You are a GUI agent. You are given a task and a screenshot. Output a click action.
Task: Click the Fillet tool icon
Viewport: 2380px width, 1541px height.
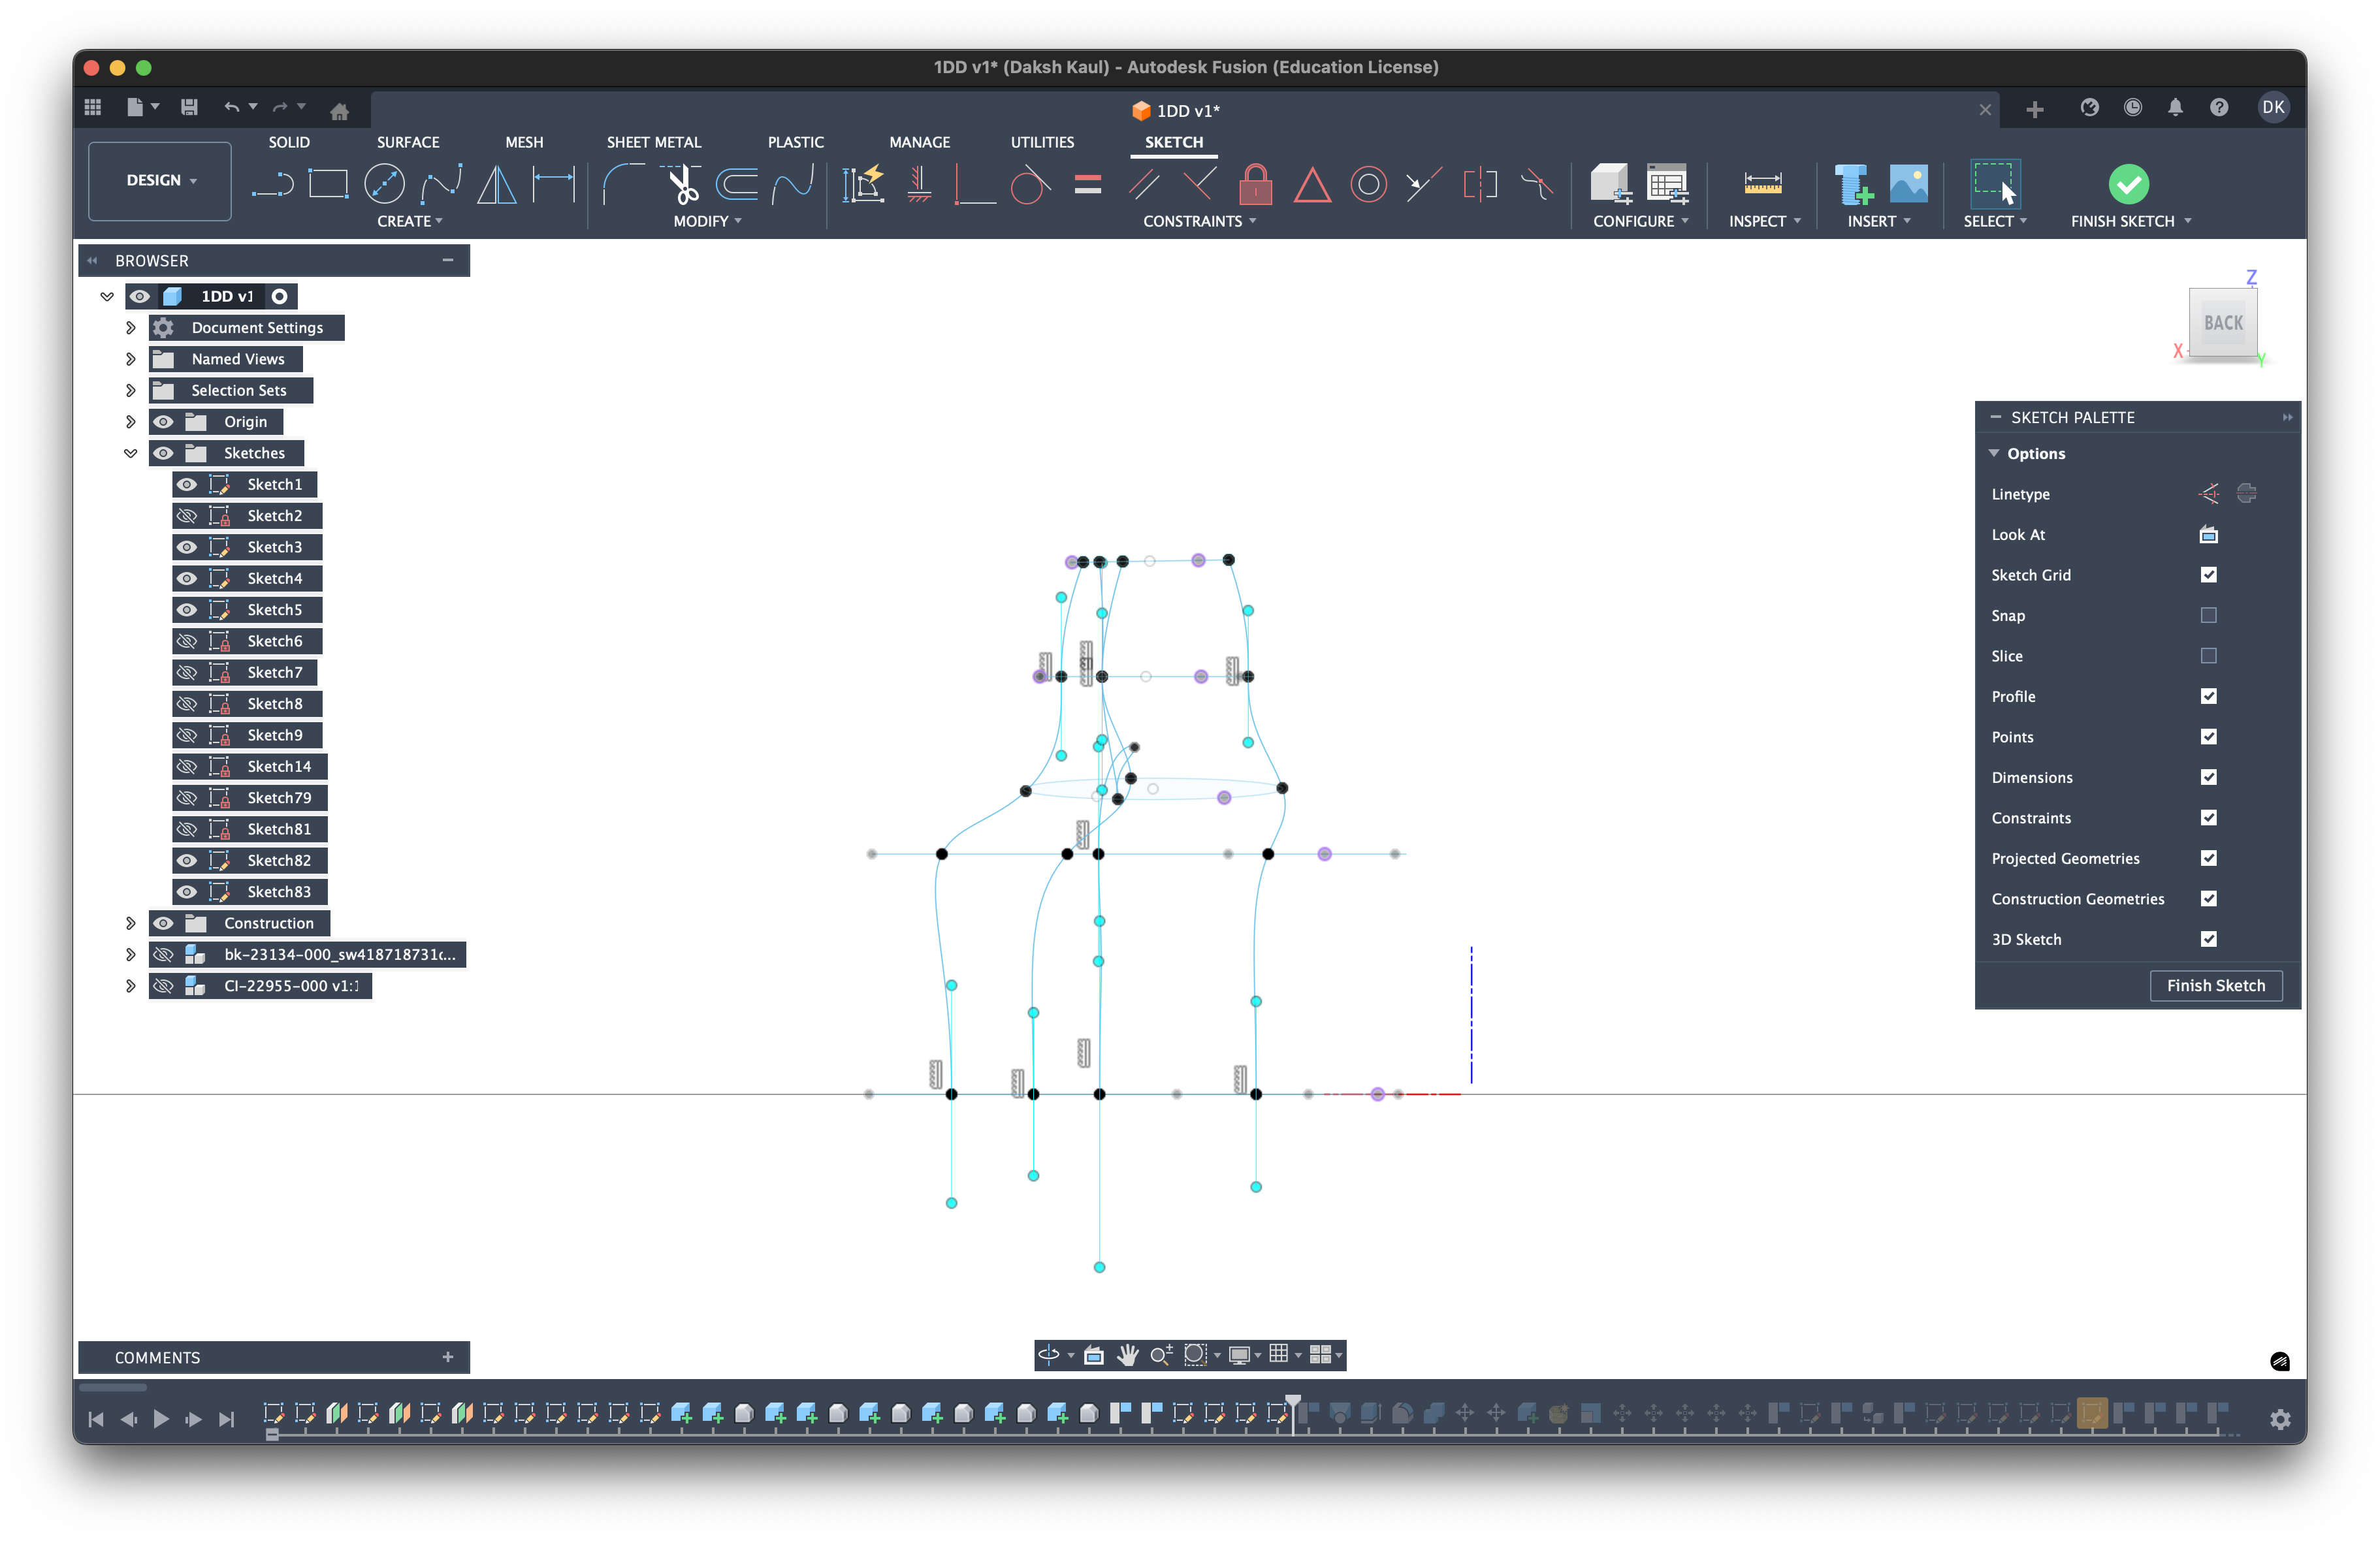(x=623, y=185)
